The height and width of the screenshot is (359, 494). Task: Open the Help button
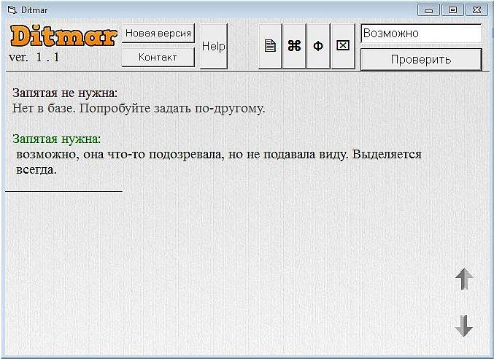coord(213,46)
